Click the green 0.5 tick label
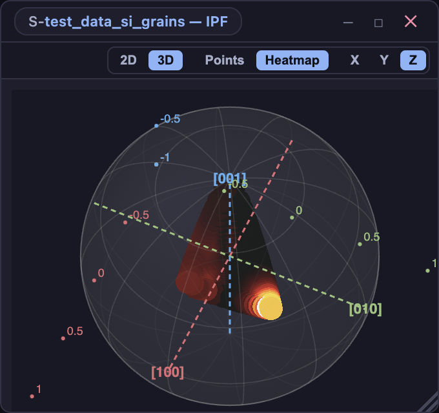 (x=372, y=237)
